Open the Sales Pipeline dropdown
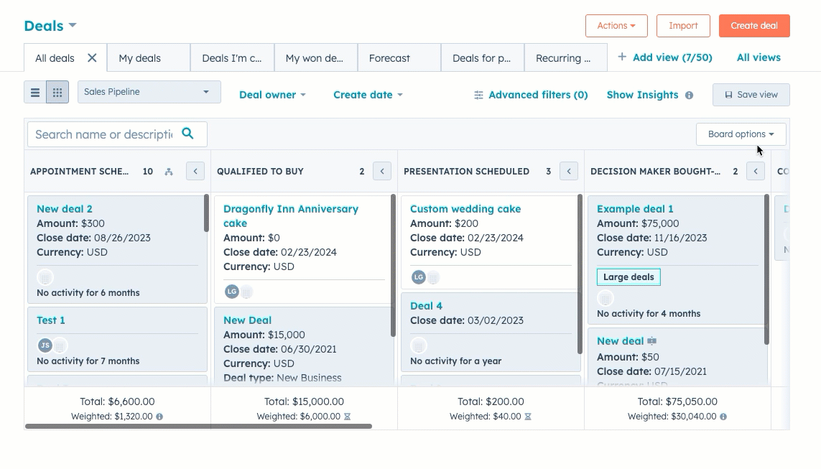 point(149,92)
